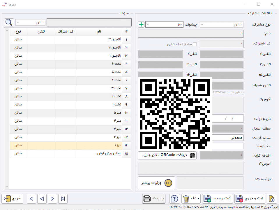
Task: Select row تخت ۶
Action: coord(70,64)
